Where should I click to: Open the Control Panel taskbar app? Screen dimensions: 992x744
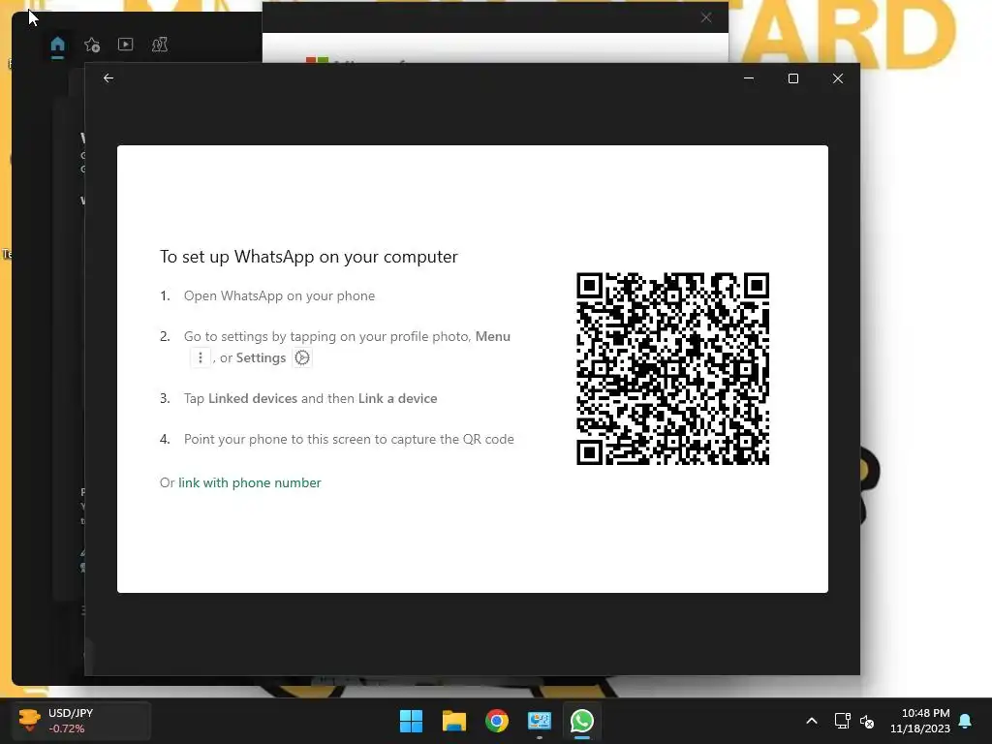(x=540, y=721)
